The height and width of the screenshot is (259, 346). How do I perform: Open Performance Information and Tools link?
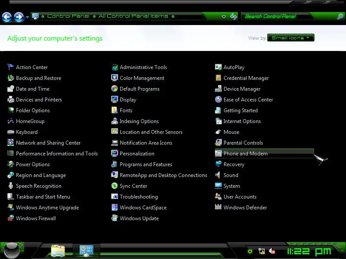[57, 154]
